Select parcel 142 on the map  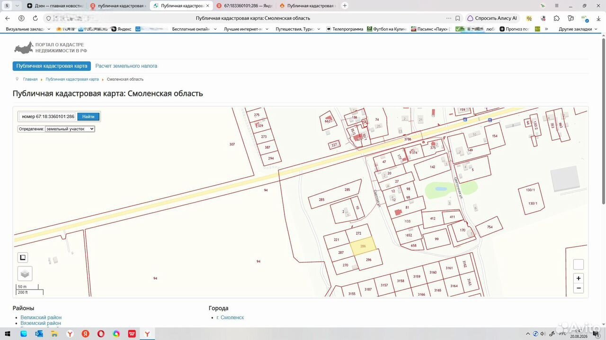pos(432,167)
